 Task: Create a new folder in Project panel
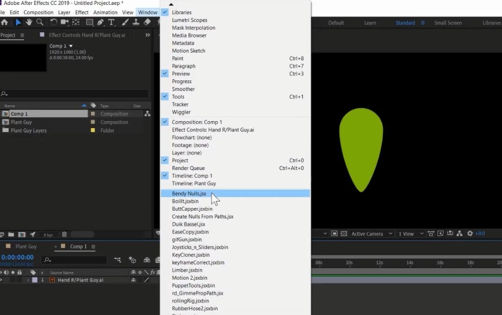point(11,235)
